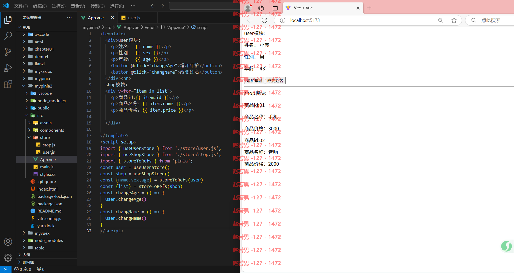Click the ports forwarded status bar item
The height and width of the screenshot is (273, 514).
coord(41,269)
